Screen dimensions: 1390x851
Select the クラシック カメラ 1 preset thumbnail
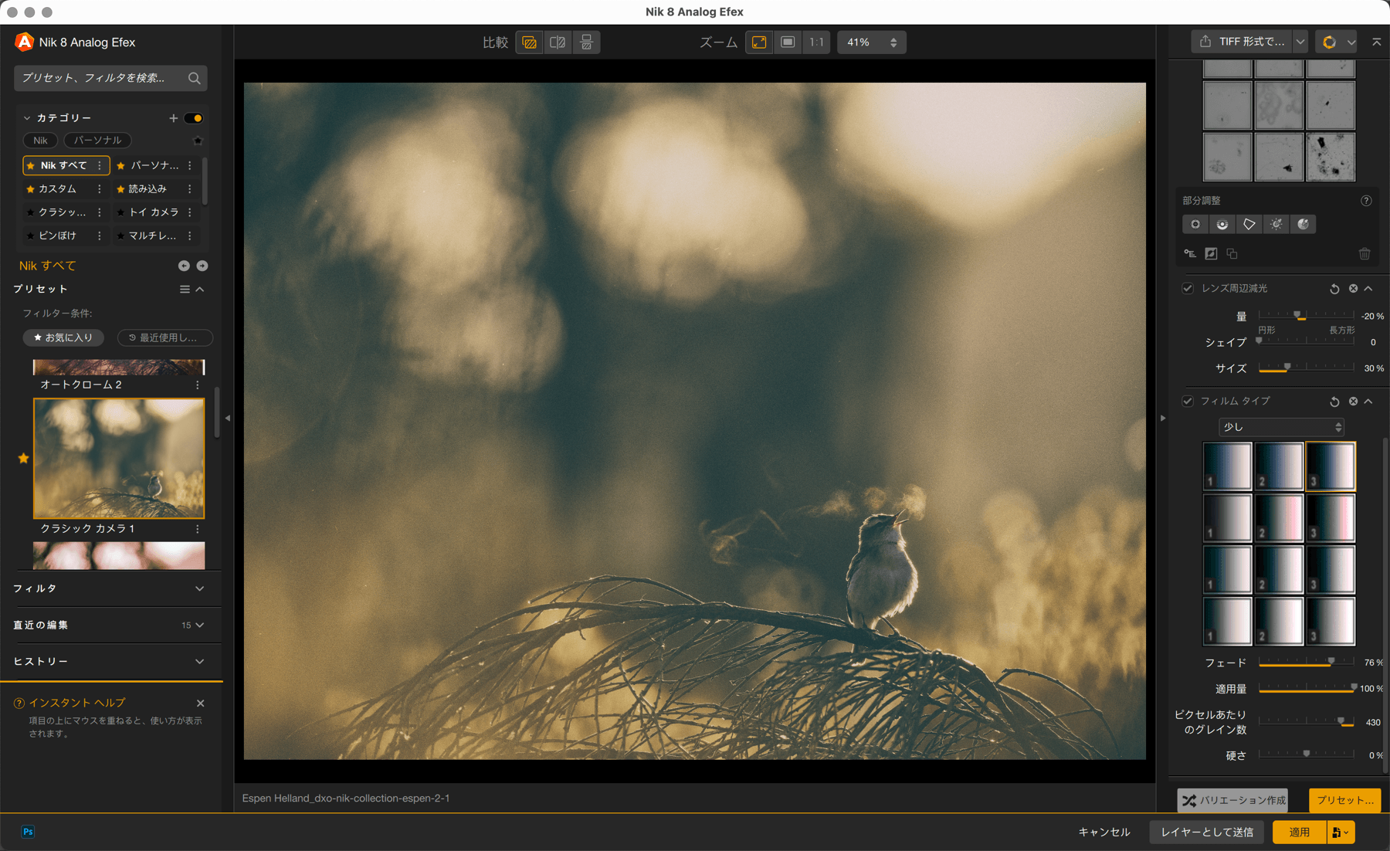[x=119, y=459]
